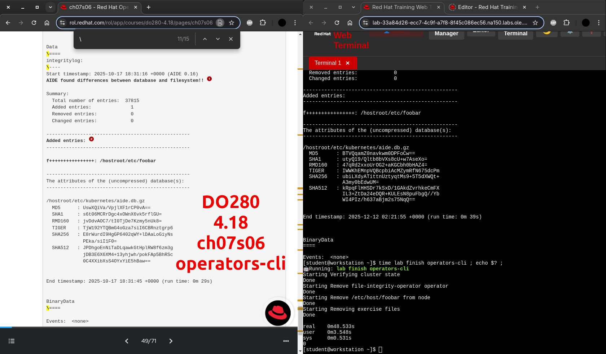606x354 pixels.
Task: Click 'lab finish operators-cli' green text in terminal
Action: (x=373, y=269)
